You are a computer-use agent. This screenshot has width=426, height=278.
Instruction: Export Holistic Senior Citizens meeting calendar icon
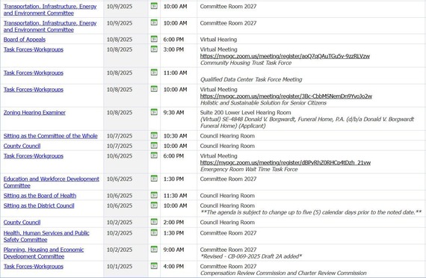tap(154, 89)
